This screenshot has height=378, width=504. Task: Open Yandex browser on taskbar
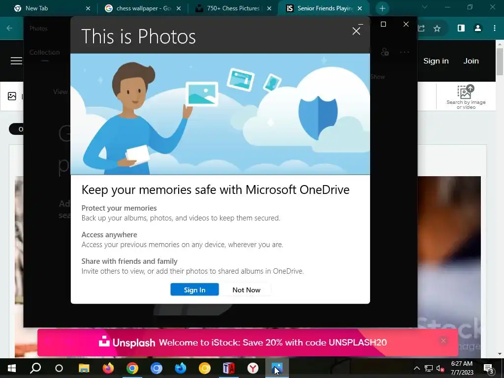point(252,368)
